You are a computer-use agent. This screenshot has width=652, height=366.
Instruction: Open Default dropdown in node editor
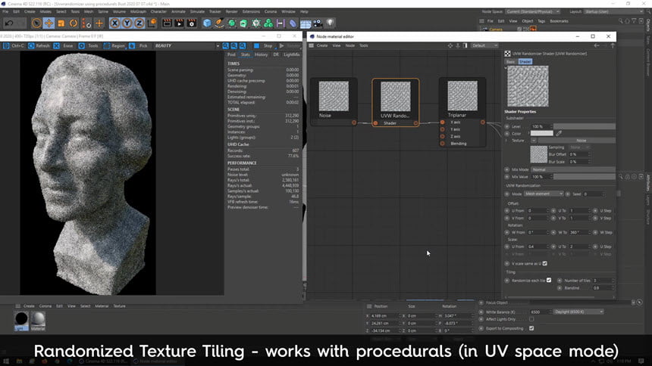484,45
